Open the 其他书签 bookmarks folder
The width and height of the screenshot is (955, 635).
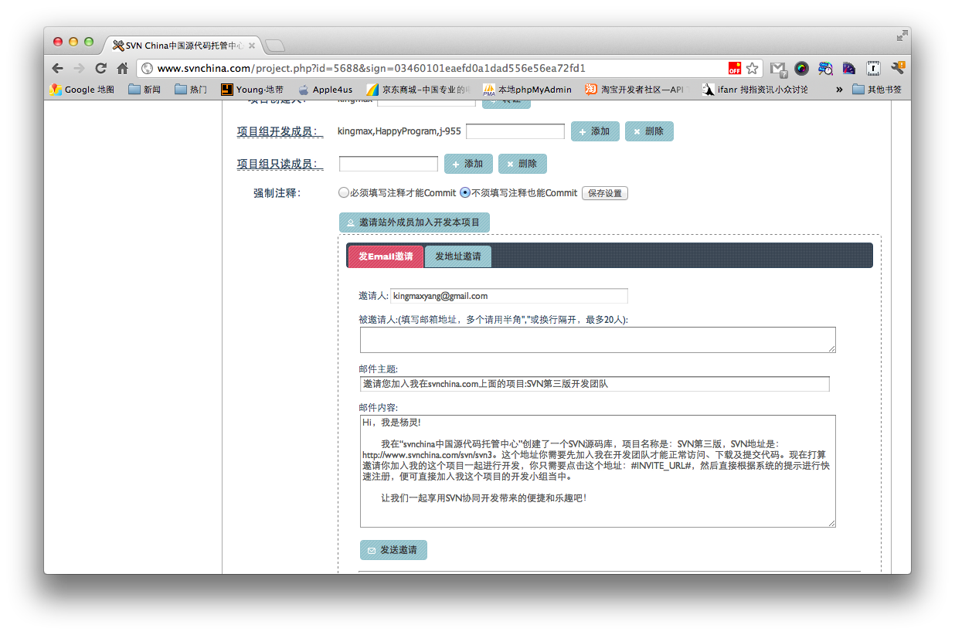(x=876, y=90)
